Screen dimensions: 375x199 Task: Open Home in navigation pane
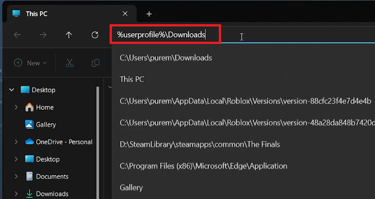point(45,107)
